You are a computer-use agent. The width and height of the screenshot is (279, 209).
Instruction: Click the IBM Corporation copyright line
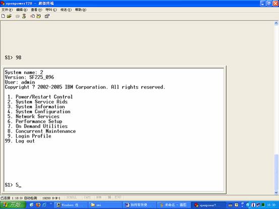click(85, 87)
